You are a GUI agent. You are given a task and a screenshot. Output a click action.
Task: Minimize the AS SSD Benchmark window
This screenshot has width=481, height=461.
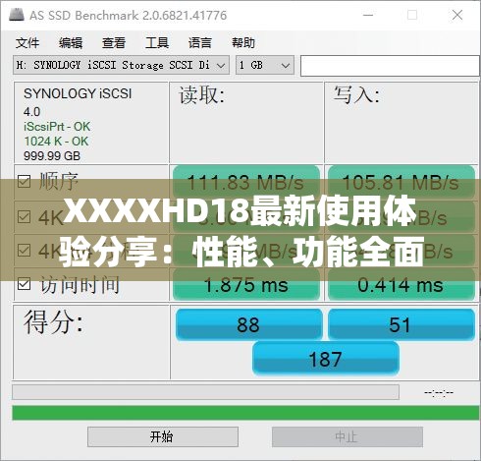(368, 15)
